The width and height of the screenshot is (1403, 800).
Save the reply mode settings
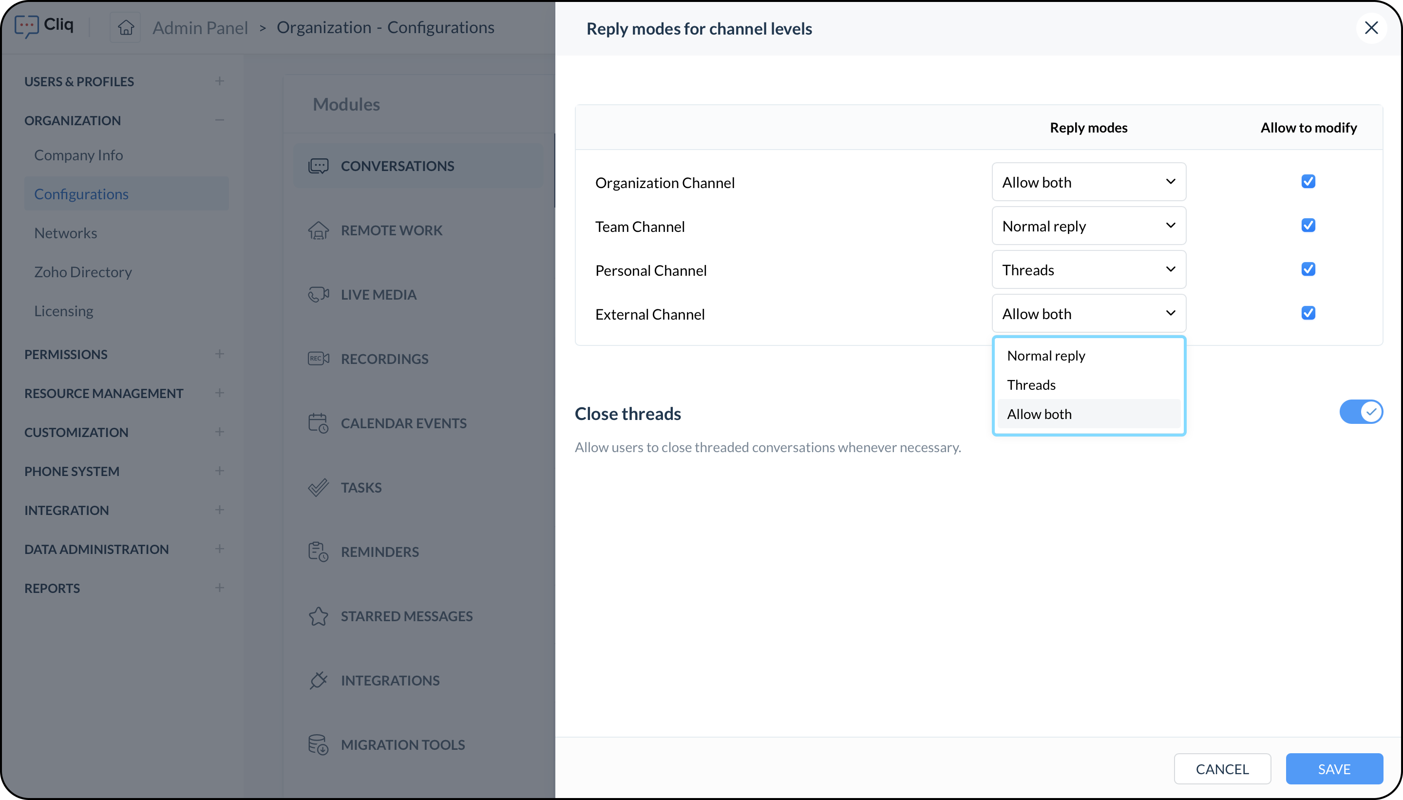[1334, 769]
